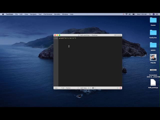This screenshot has width=160, height=120.
Task: Open the TextMate application menu
Action: pyautogui.click(x=9, y=14)
